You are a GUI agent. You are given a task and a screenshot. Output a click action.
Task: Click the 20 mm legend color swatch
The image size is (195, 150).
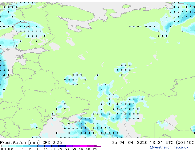coord(55,146)
